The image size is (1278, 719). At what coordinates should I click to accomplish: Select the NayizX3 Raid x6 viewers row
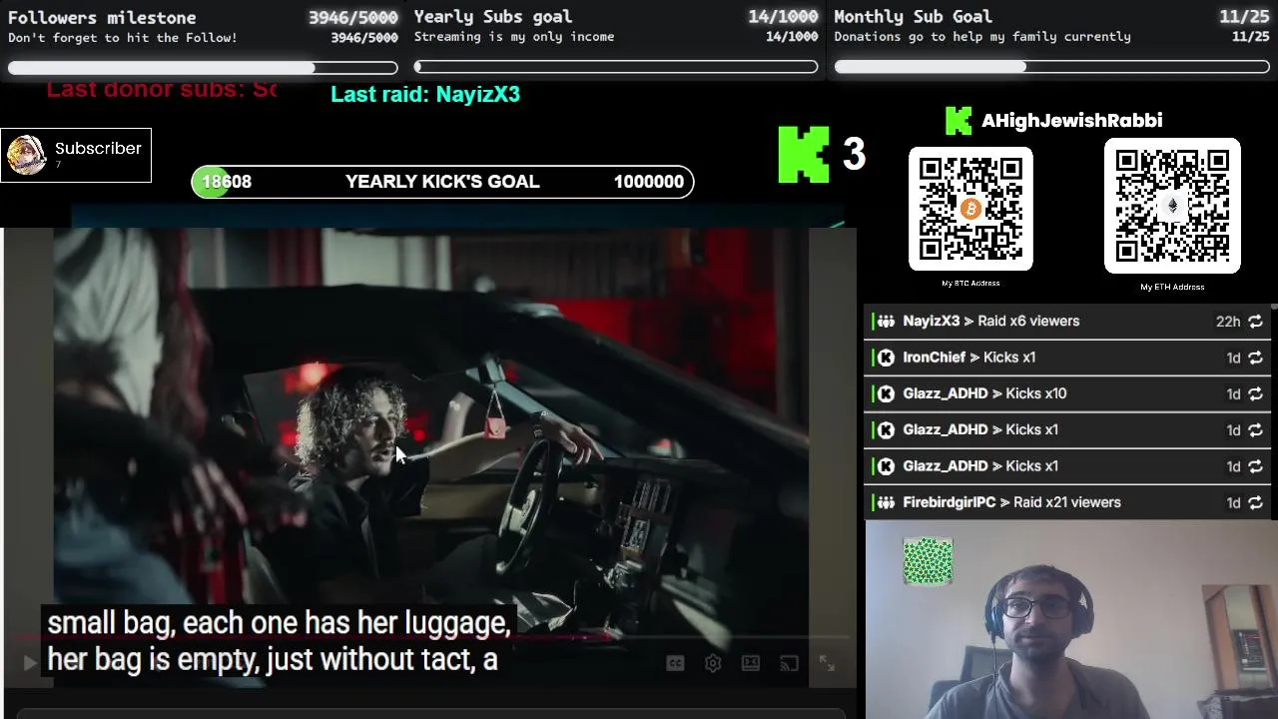tap(1066, 322)
